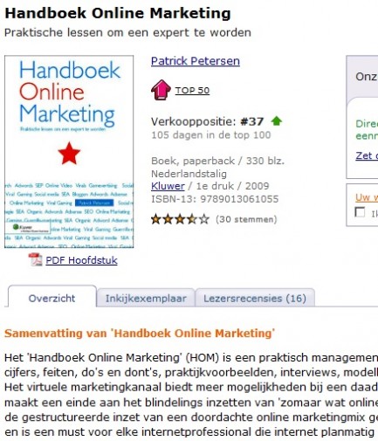Open the PDF Hoofdstuk file icon
378x441 pixels.
point(36,259)
